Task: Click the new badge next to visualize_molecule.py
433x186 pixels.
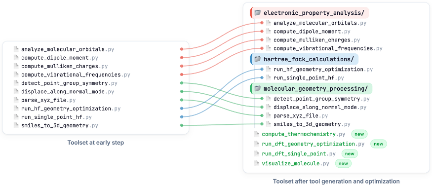Action: click(343, 164)
